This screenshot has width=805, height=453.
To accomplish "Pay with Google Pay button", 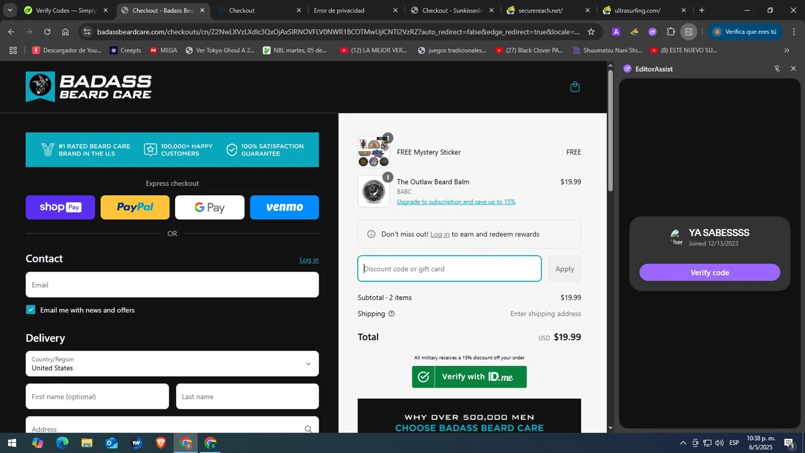I will (210, 207).
